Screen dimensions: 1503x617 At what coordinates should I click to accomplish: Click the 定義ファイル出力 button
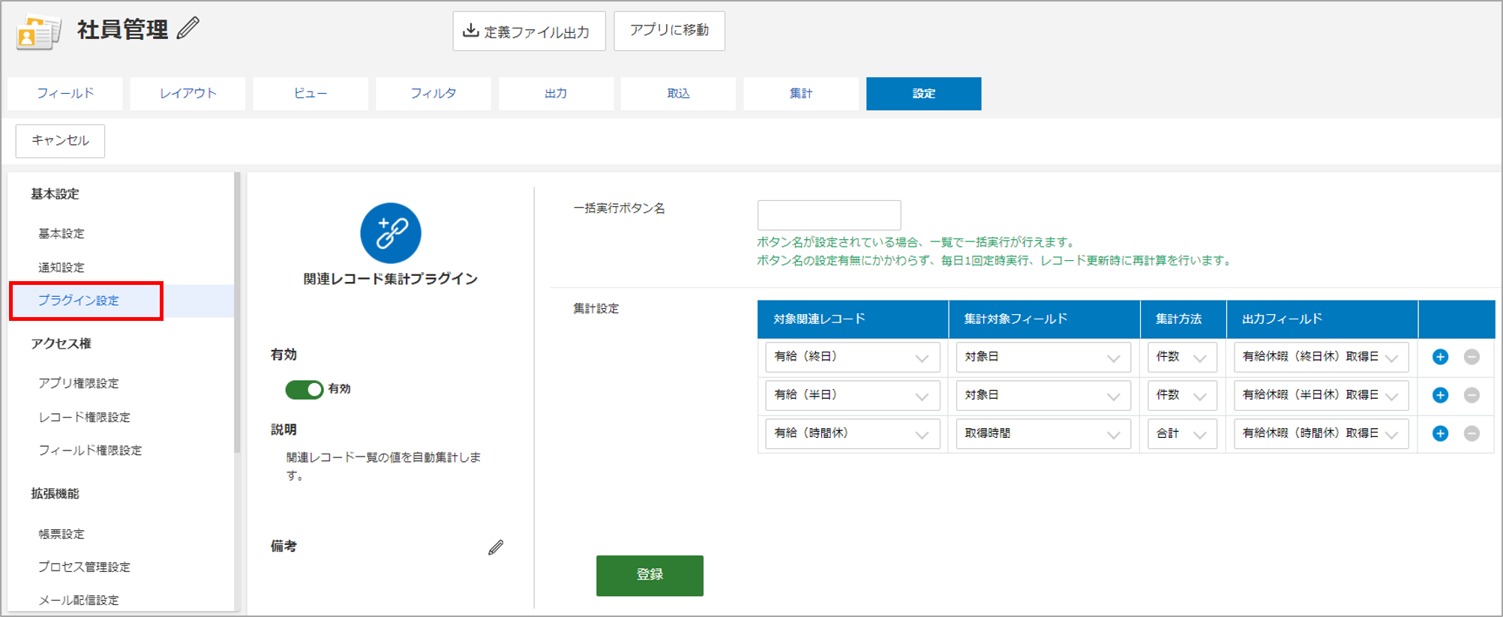529,31
